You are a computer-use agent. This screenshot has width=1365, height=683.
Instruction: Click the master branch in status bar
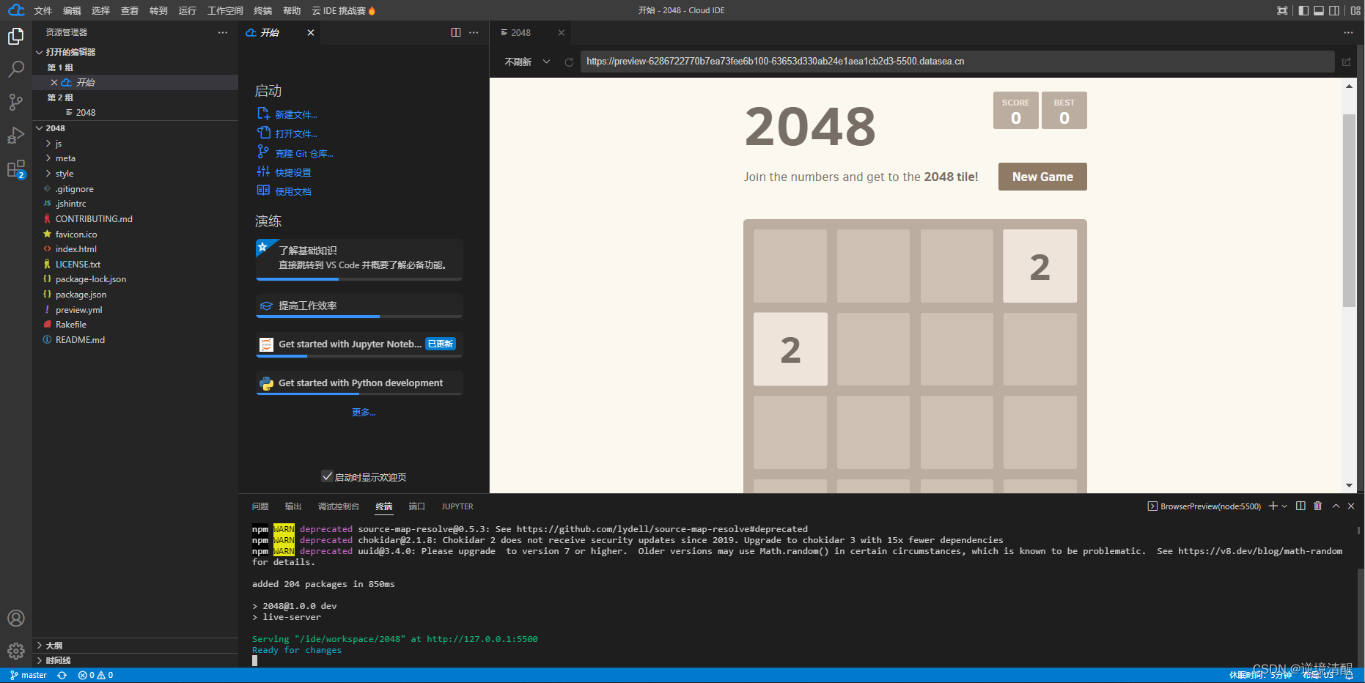28,674
